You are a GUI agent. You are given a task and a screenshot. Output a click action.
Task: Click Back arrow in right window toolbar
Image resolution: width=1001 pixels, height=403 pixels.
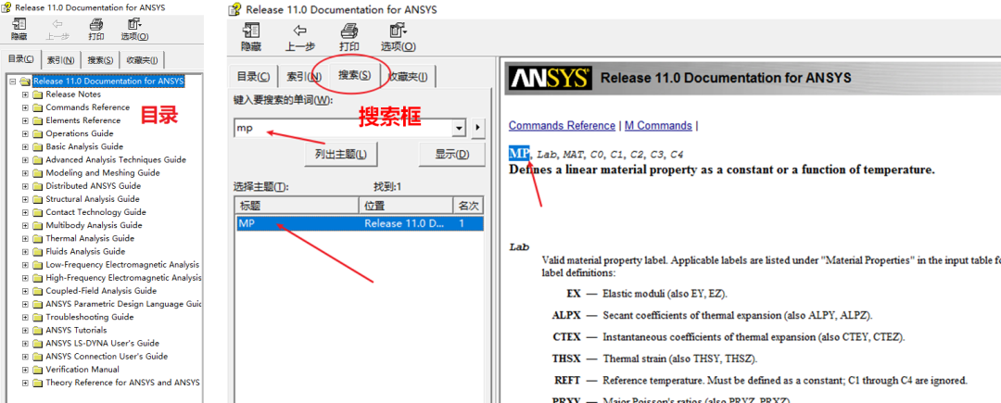[x=299, y=30]
